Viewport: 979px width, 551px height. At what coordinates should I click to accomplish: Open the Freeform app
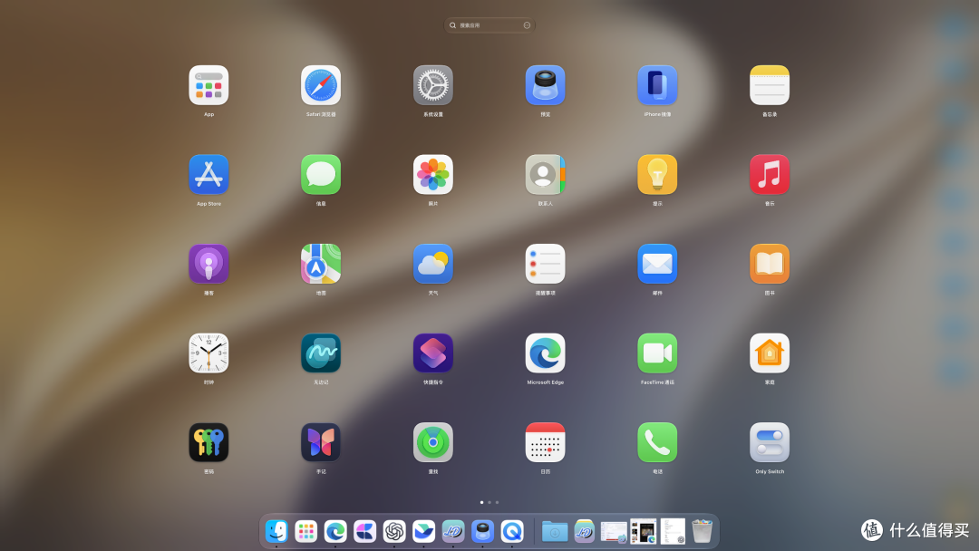point(321,353)
